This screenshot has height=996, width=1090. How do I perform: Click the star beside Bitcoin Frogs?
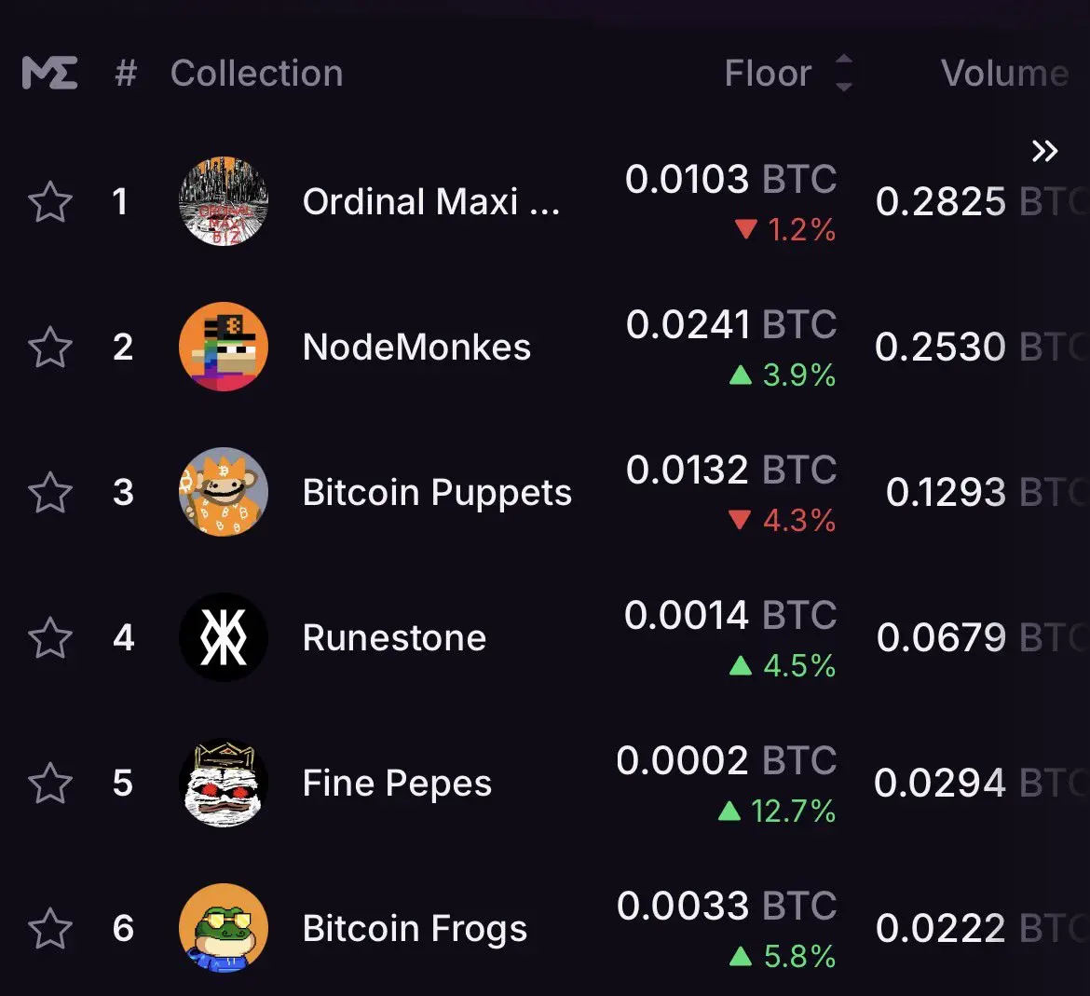coord(50,928)
